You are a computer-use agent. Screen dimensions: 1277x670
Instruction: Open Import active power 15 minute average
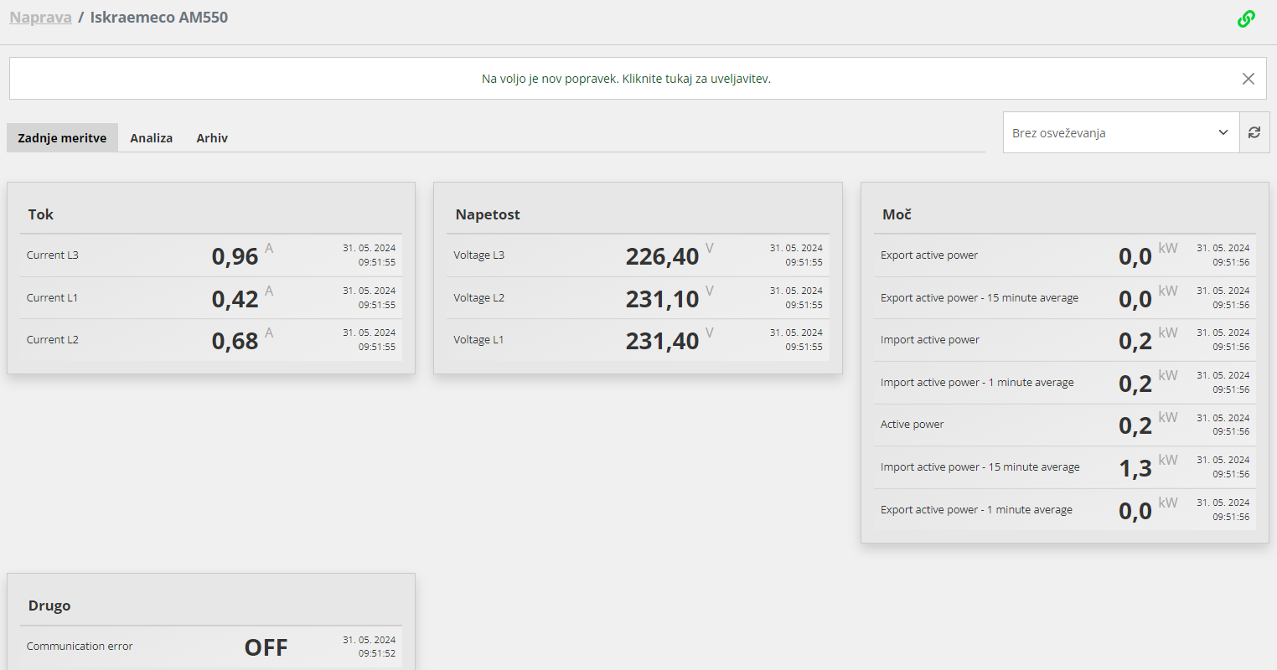click(1065, 467)
